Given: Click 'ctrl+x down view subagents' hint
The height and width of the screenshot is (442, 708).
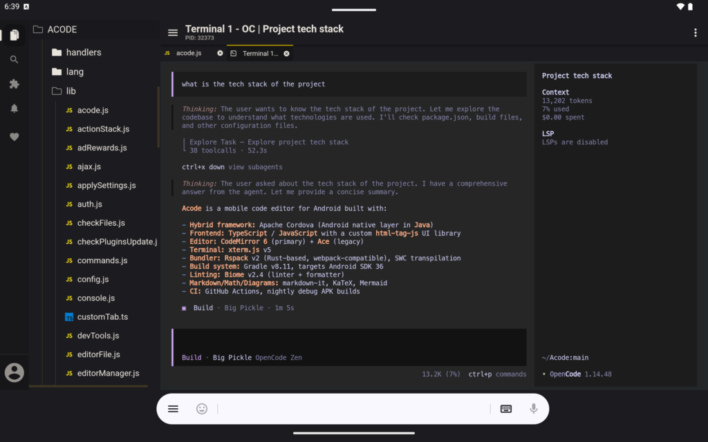Looking at the screenshot, I should click(232, 167).
